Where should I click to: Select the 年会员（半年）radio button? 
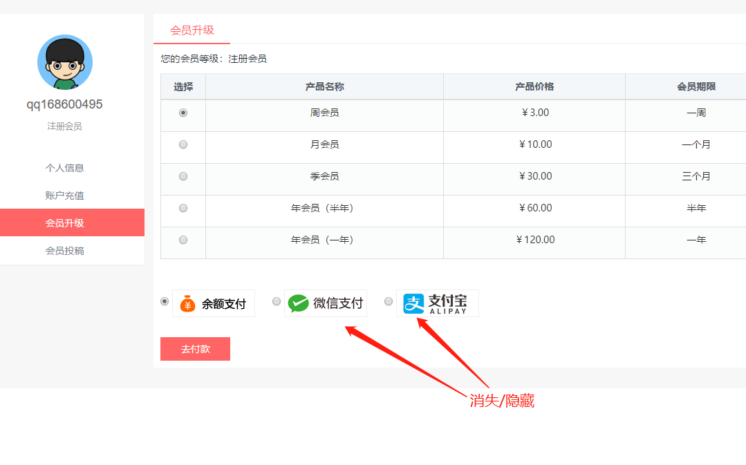pos(183,208)
